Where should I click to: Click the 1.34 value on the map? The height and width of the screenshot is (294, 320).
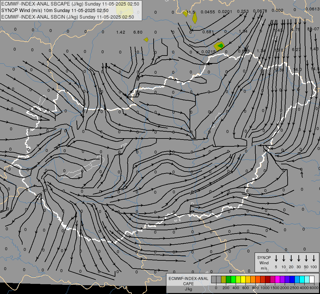[261, 51]
